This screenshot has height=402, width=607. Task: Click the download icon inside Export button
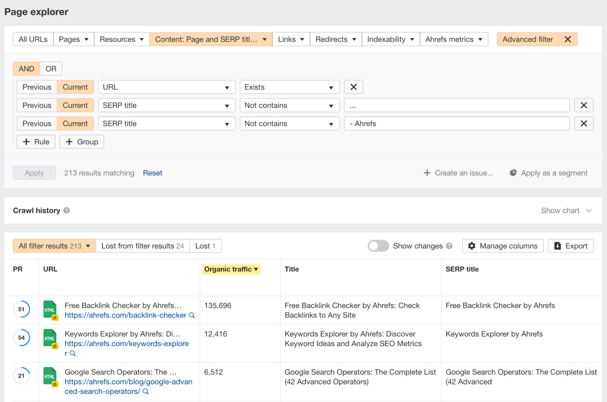click(558, 246)
